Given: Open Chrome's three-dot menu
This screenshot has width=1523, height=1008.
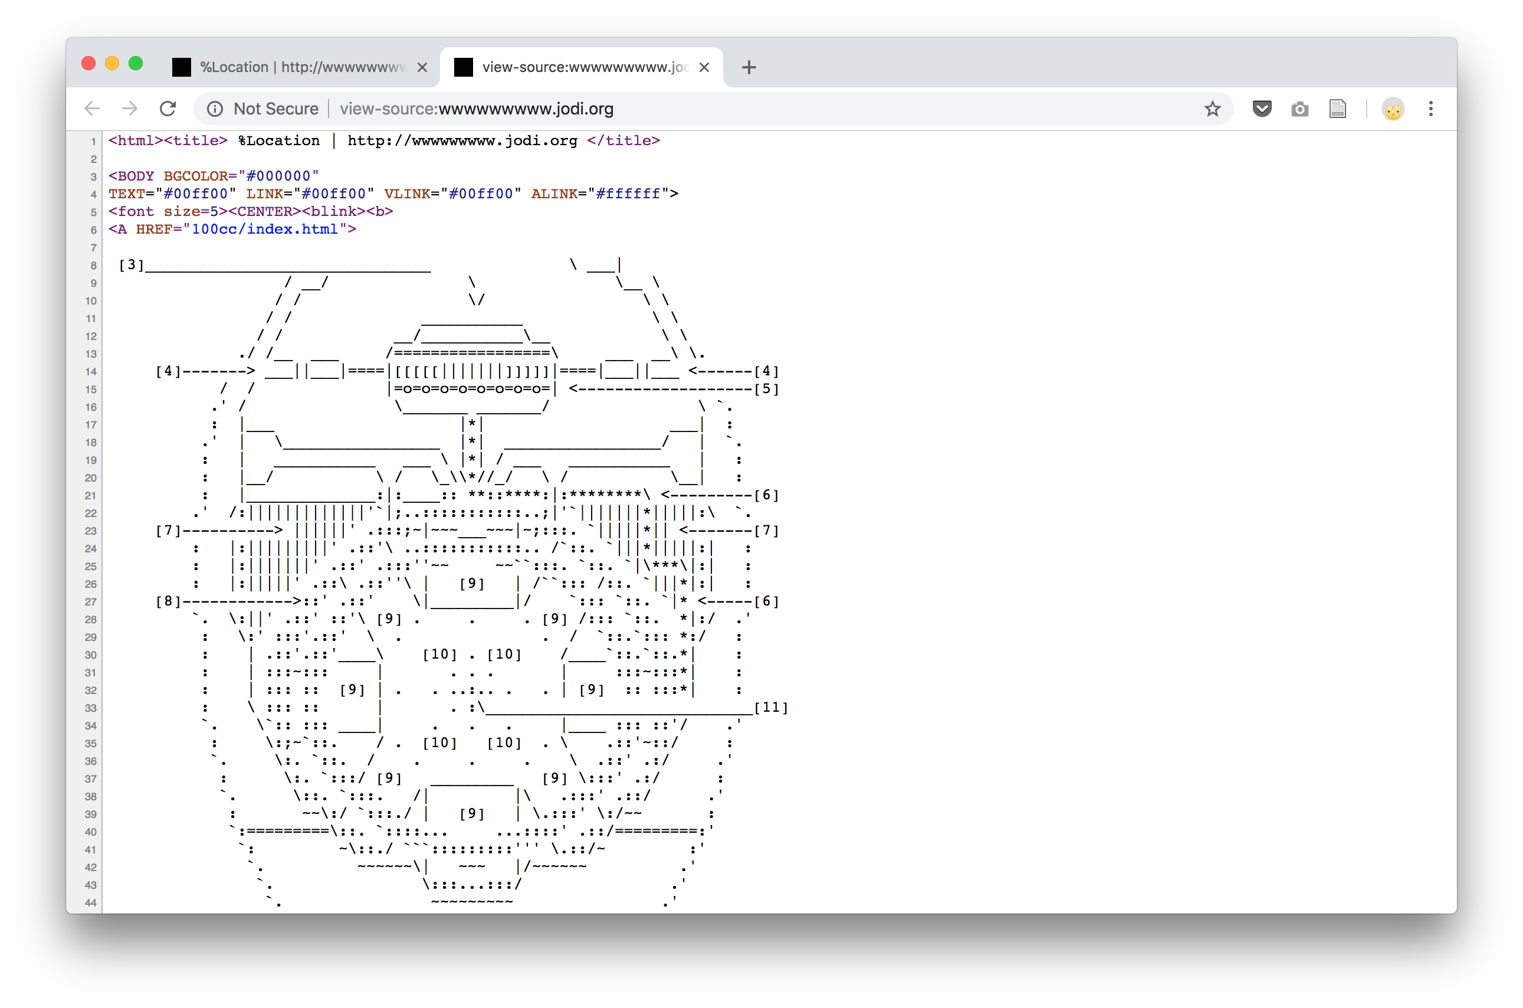Looking at the screenshot, I should [1430, 109].
